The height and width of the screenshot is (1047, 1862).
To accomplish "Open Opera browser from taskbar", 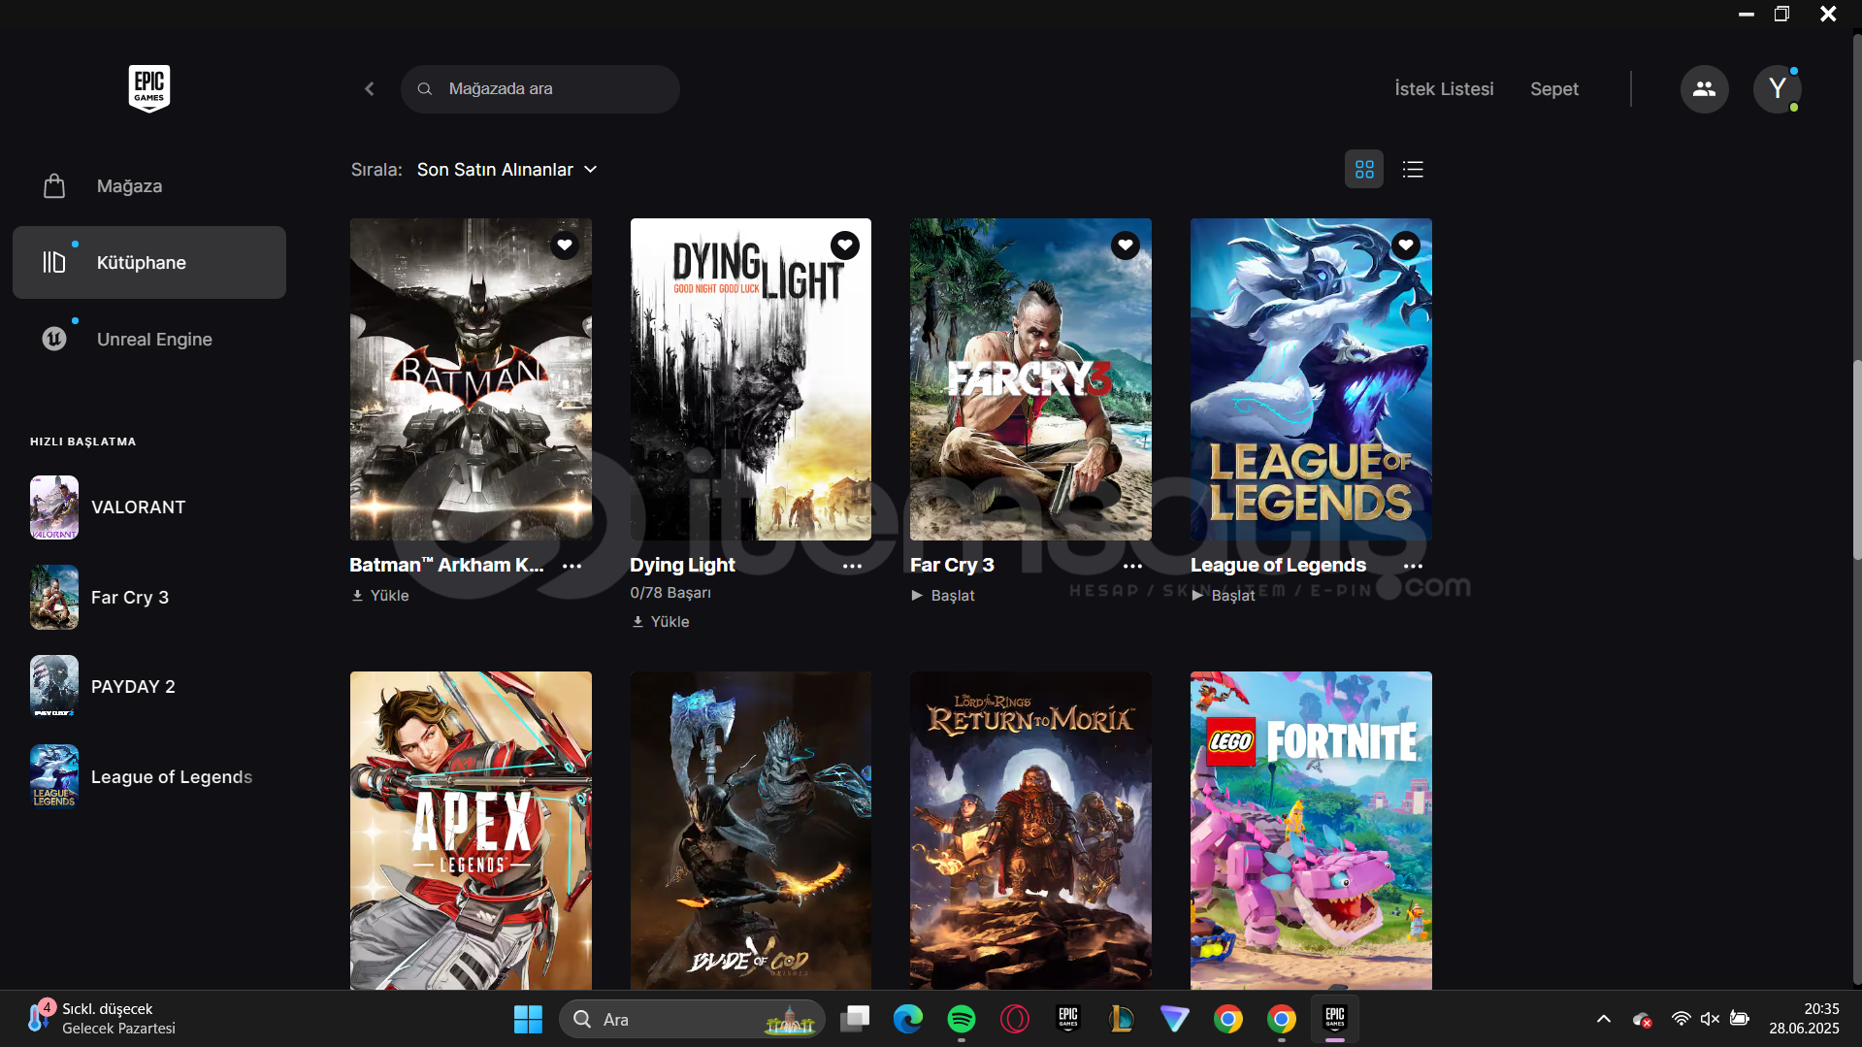I will pos(1015,1020).
